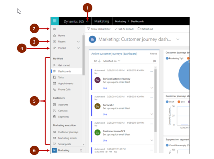Image resolution: width=214 pixels, height=159 pixels.
Task: Click the Show Global Filter funnel icon
Action: (89, 29)
